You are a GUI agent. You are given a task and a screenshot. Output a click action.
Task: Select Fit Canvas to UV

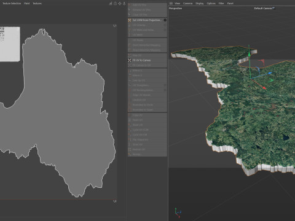(x=147, y=65)
